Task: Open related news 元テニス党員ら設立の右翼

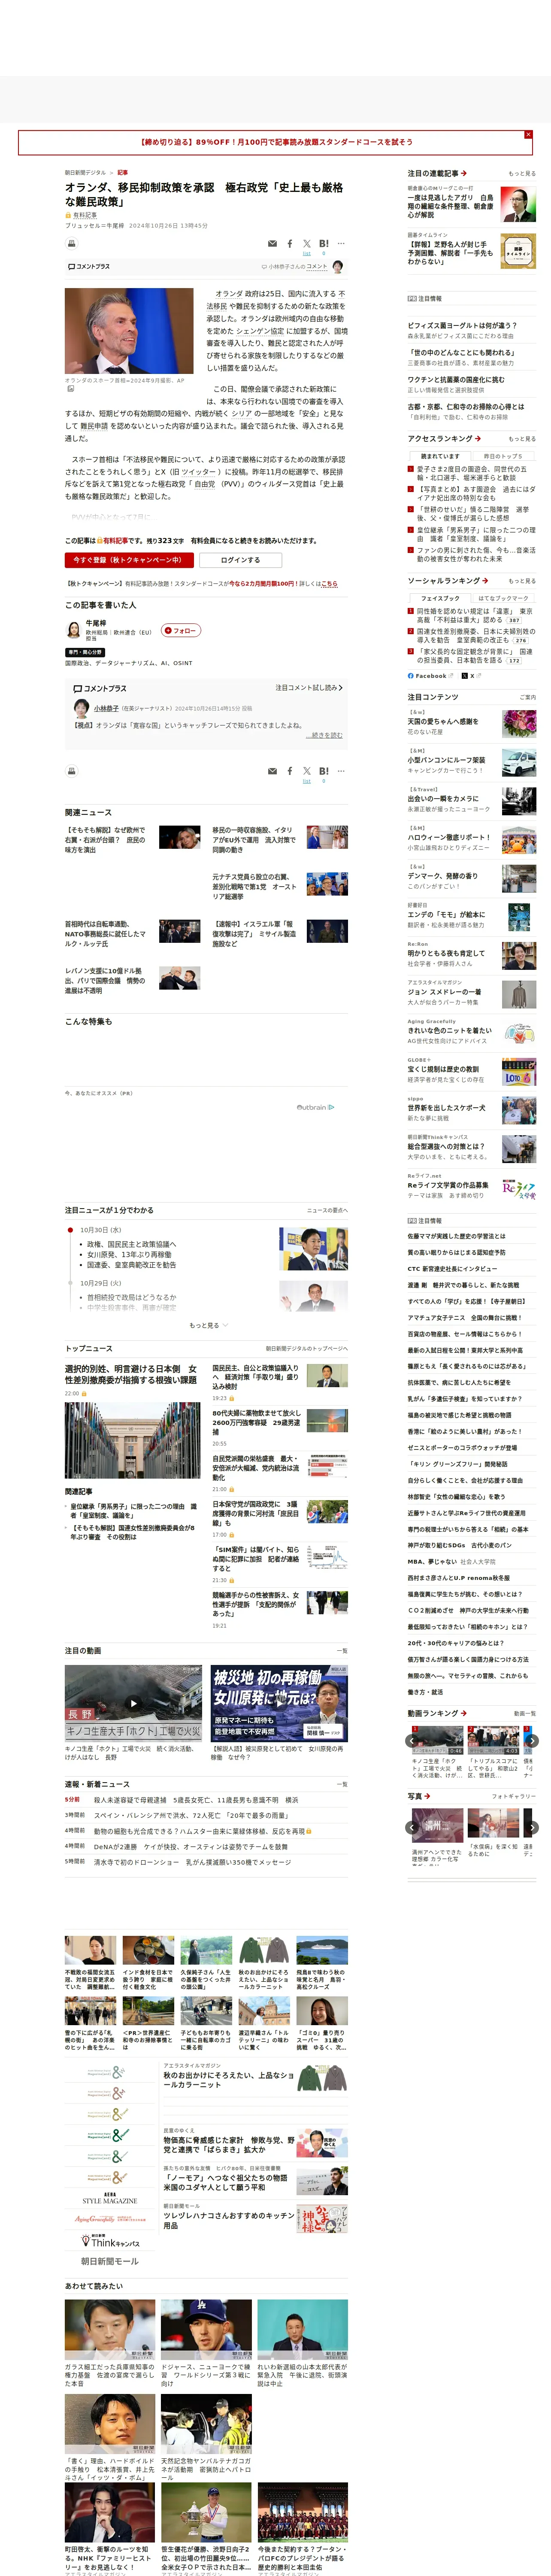Action: [x=254, y=886]
